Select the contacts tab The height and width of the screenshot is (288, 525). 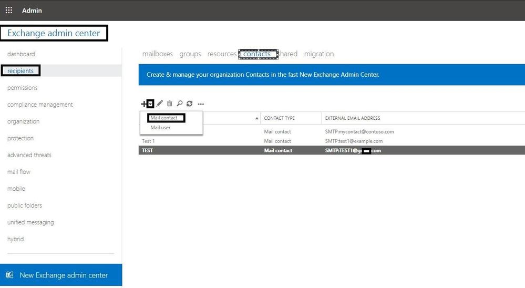(258, 54)
